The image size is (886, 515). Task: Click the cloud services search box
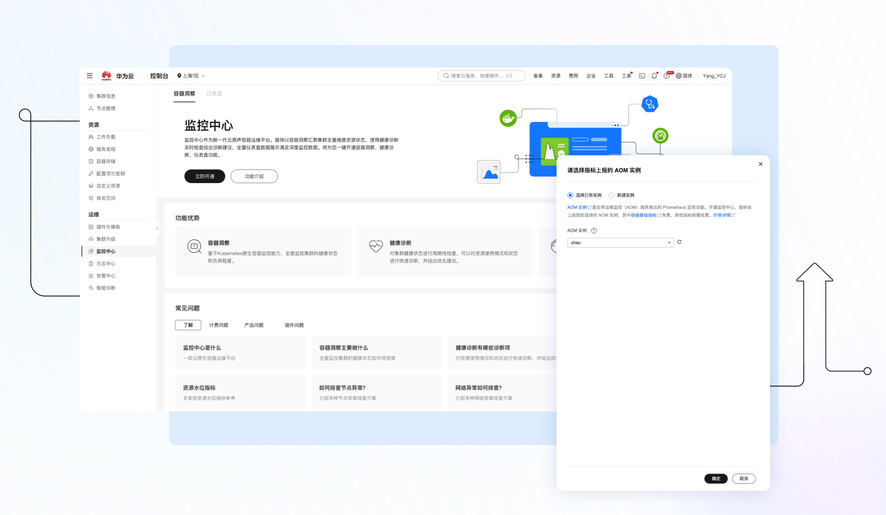click(x=481, y=76)
